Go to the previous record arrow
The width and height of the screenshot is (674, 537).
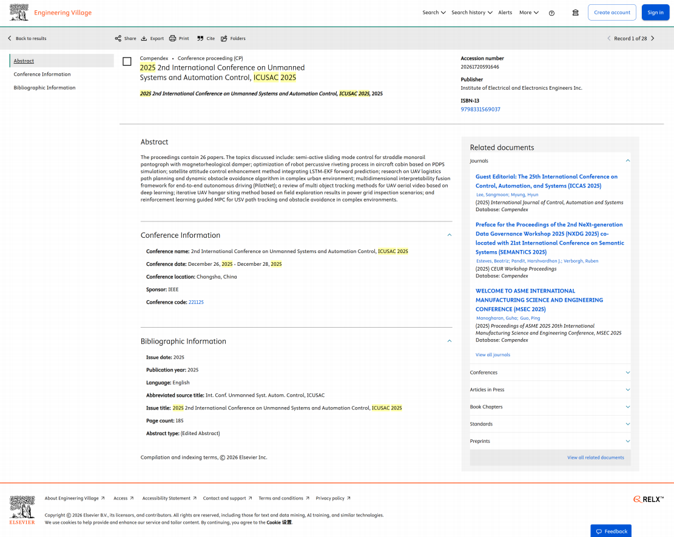[x=608, y=38]
